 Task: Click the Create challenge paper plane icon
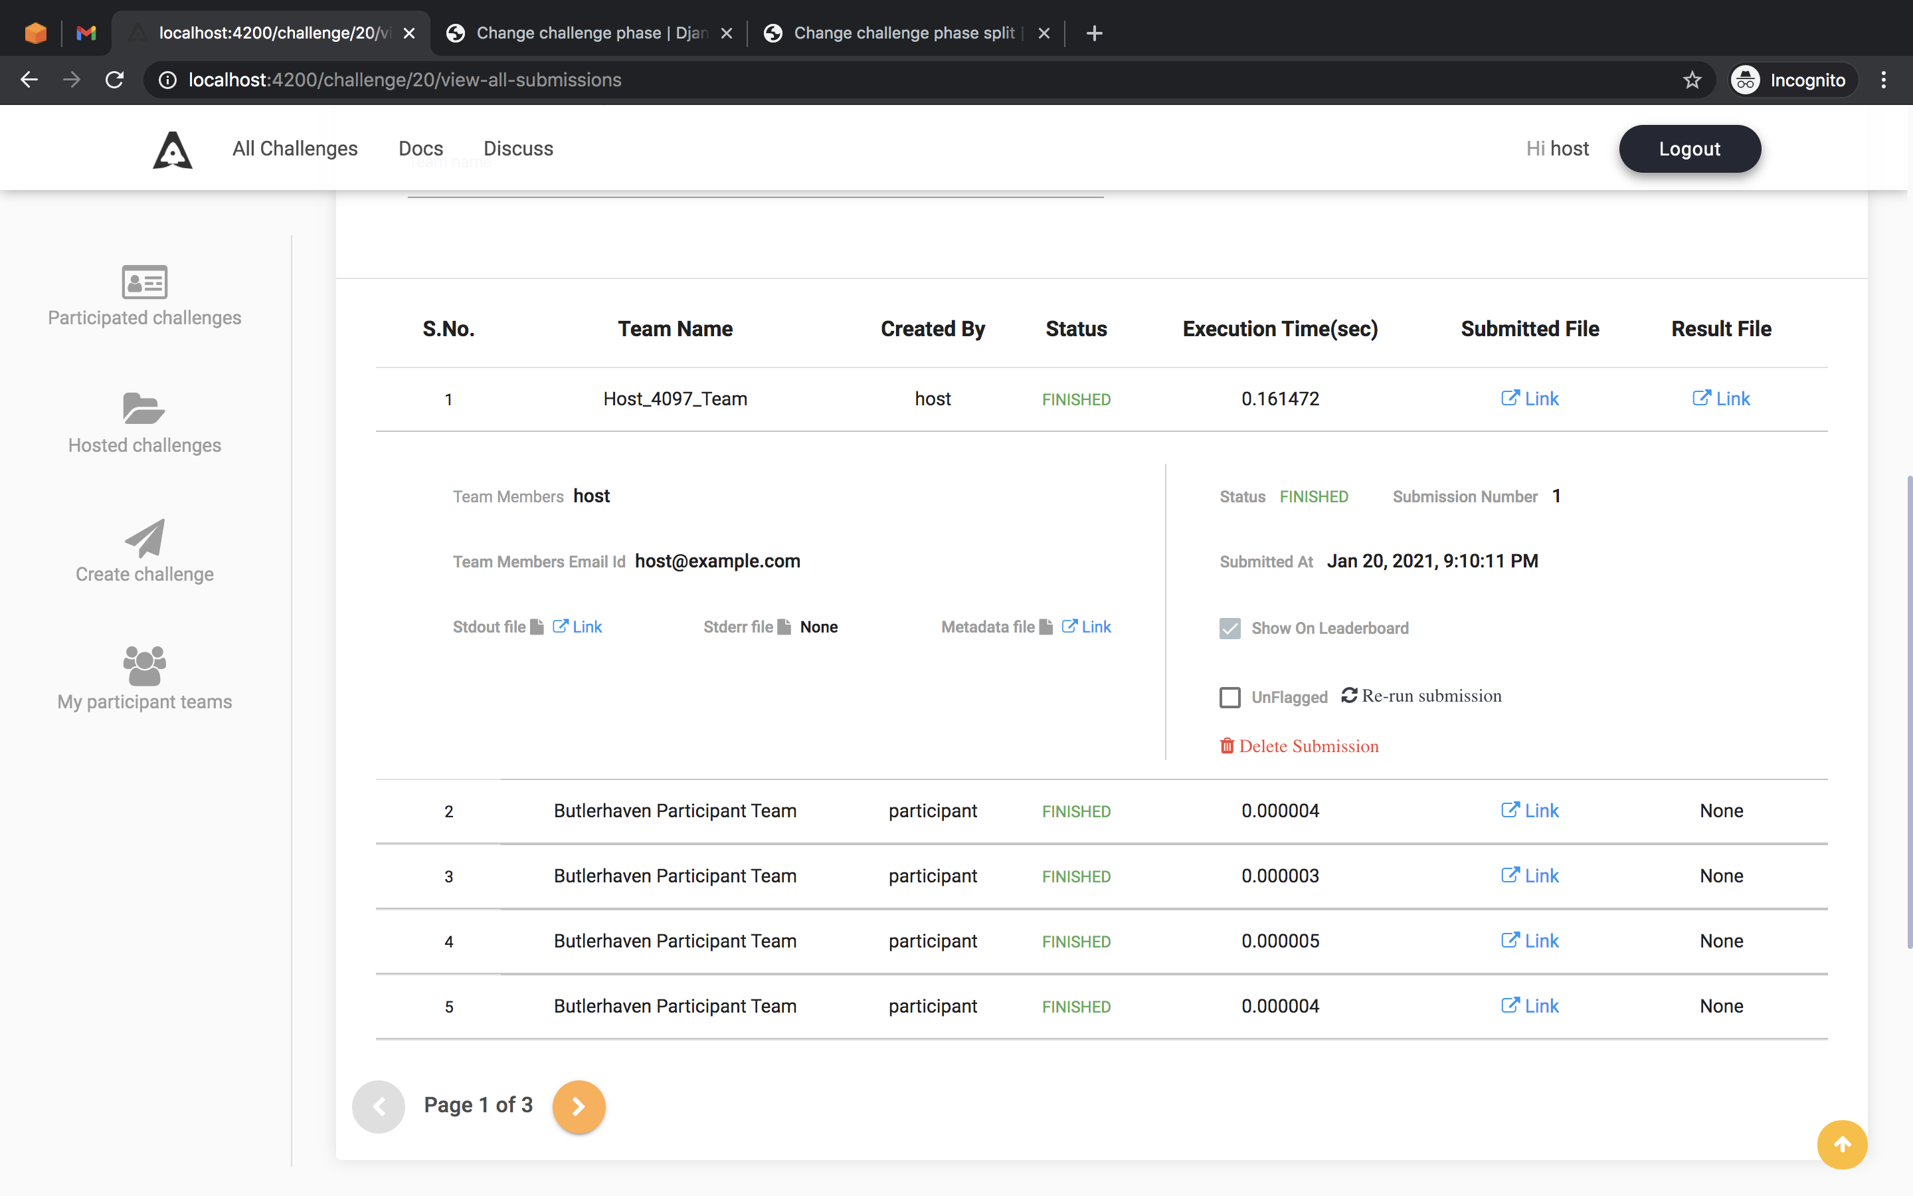145,538
